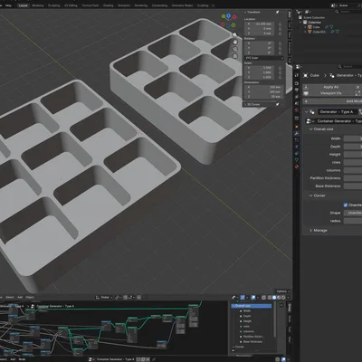Click the pan hand icon in viewport

click(235, 43)
